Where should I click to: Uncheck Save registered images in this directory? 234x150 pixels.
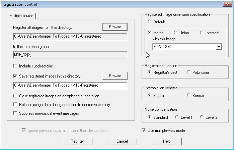pos(15,76)
